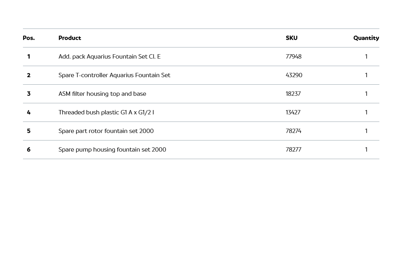Select SKU number 43290
The image size is (398, 264).
coord(294,75)
